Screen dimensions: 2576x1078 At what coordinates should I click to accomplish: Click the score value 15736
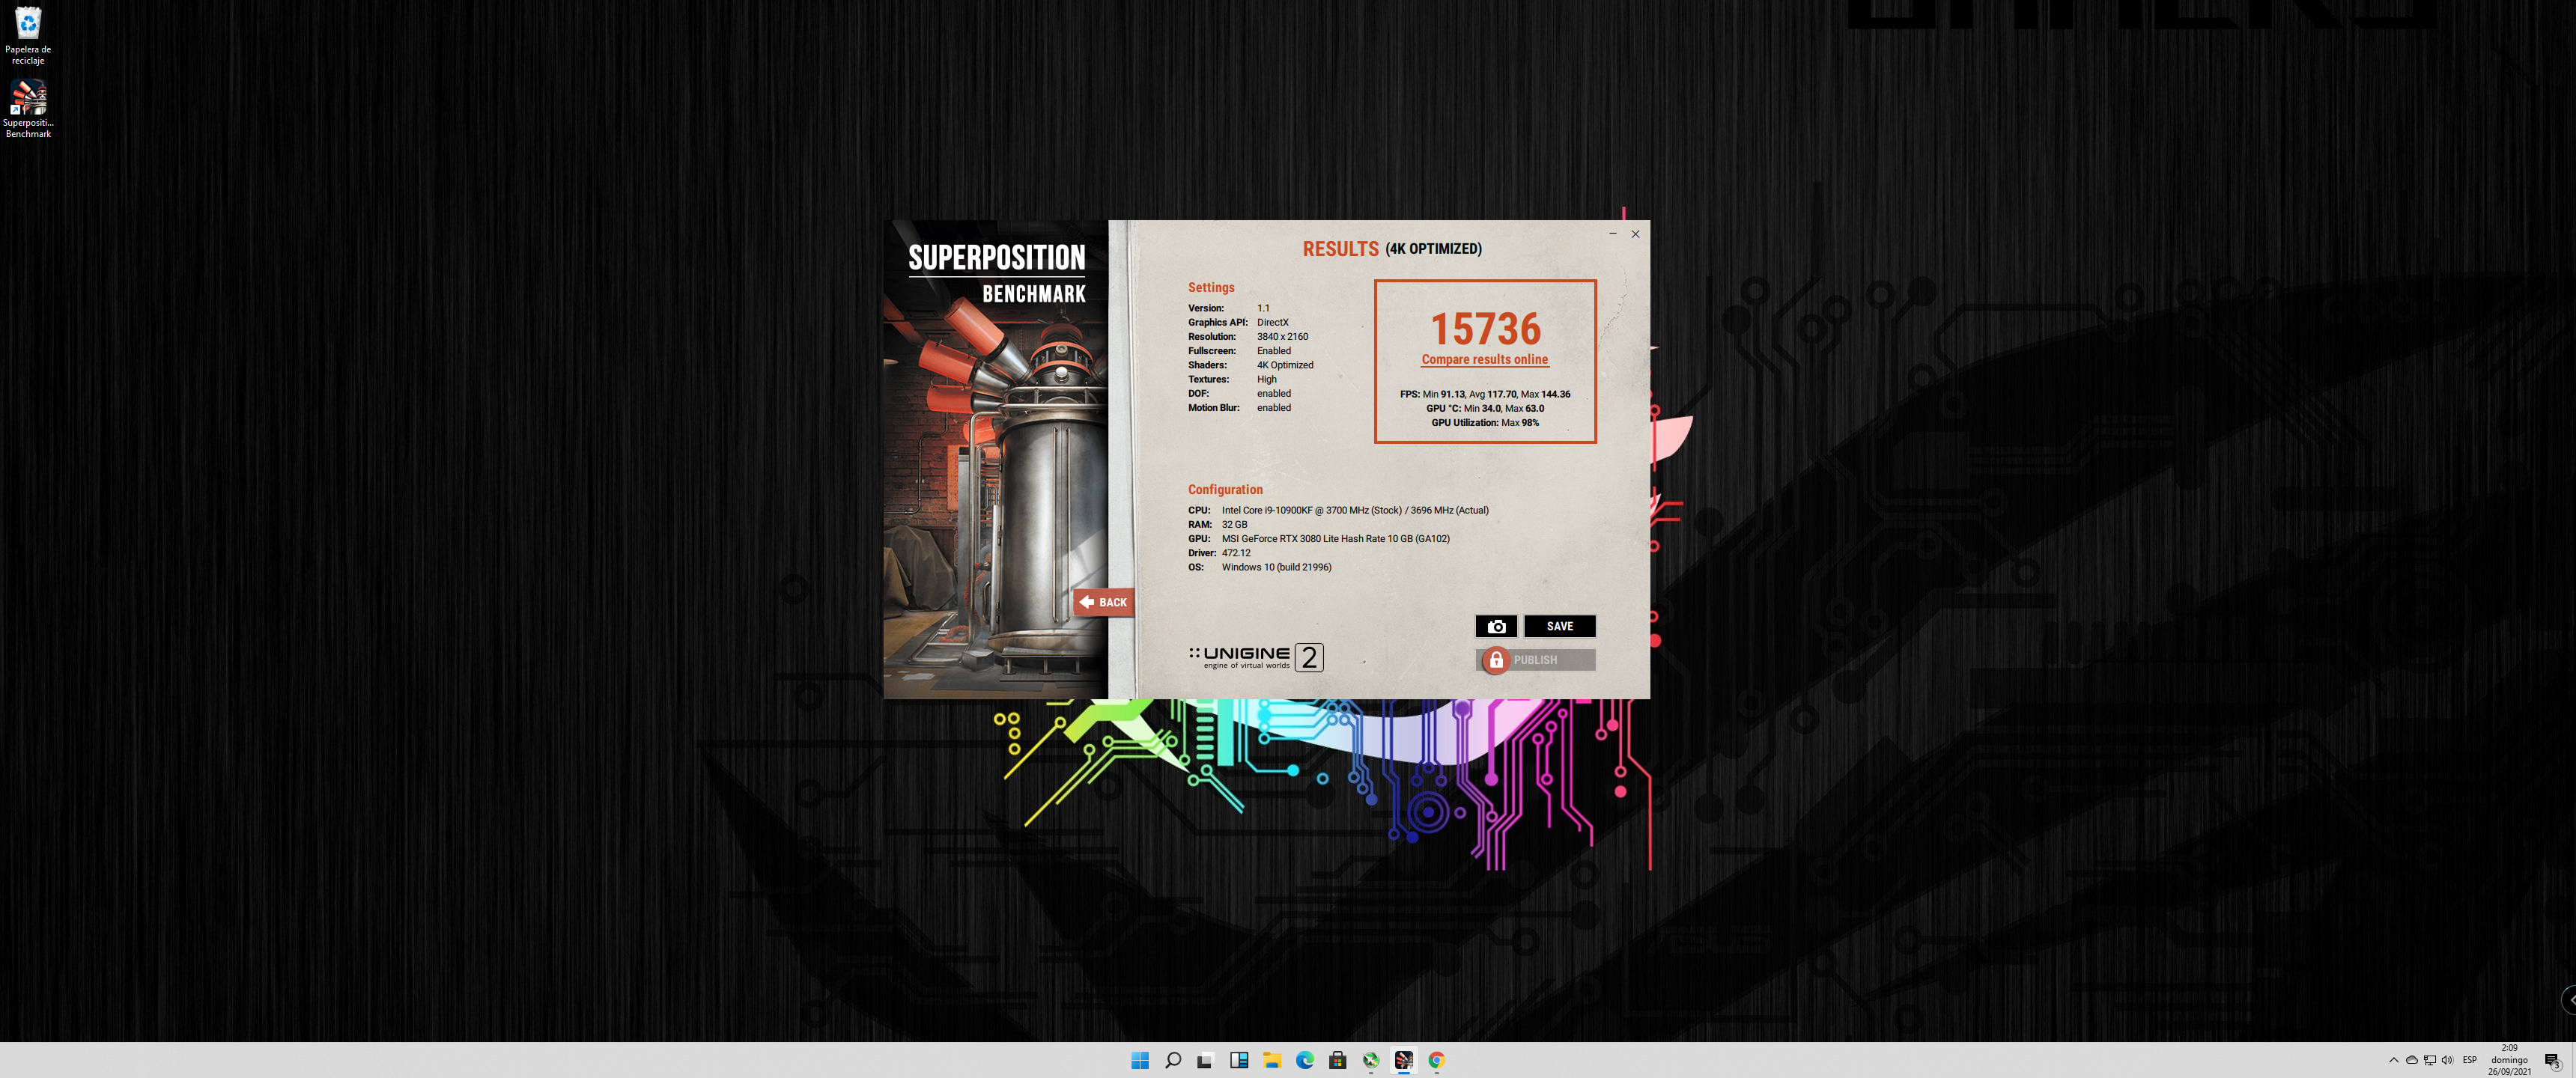[x=1485, y=328]
